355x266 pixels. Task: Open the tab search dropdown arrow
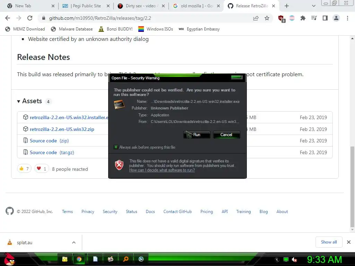(313, 6)
